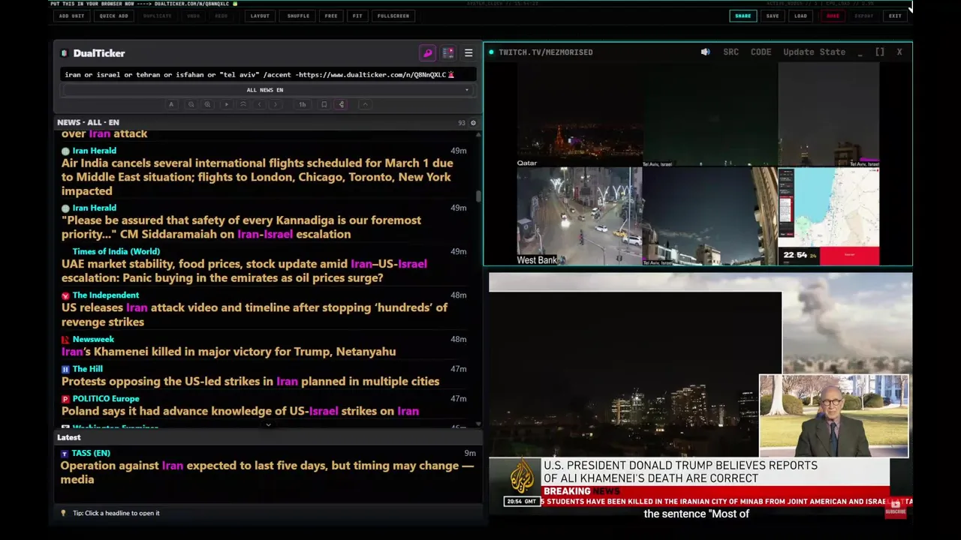Click the red button left of EXPORT
Viewport: 961px width, 540px height.
(833, 16)
